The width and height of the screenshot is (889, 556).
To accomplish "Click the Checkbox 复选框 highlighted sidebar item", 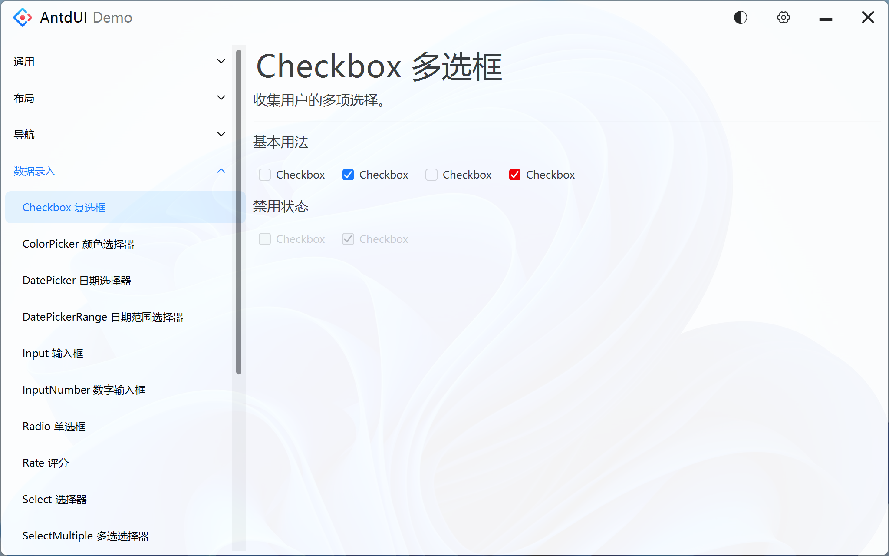I will 64,207.
